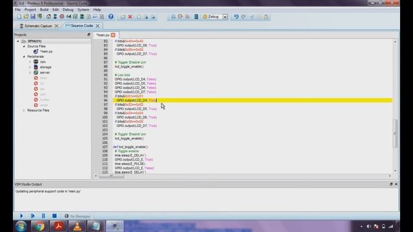This screenshot has width=413, height=232.
Task: Go to the Home Page icon
Action: (48, 17)
